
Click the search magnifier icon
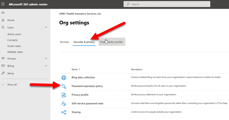tap(128, 4)
